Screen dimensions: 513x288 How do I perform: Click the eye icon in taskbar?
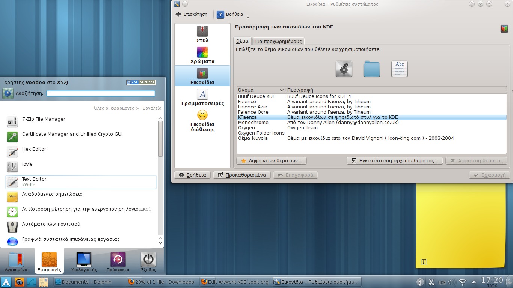pos(19,282)
